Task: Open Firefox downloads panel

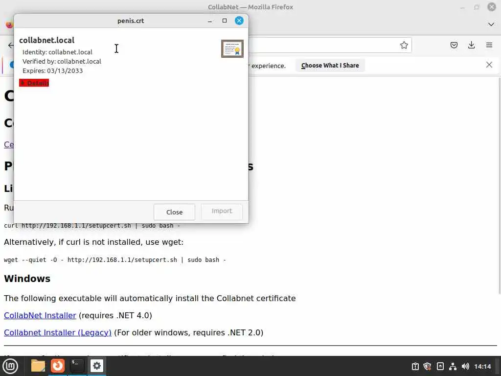Action: click(x=471, y=45)
